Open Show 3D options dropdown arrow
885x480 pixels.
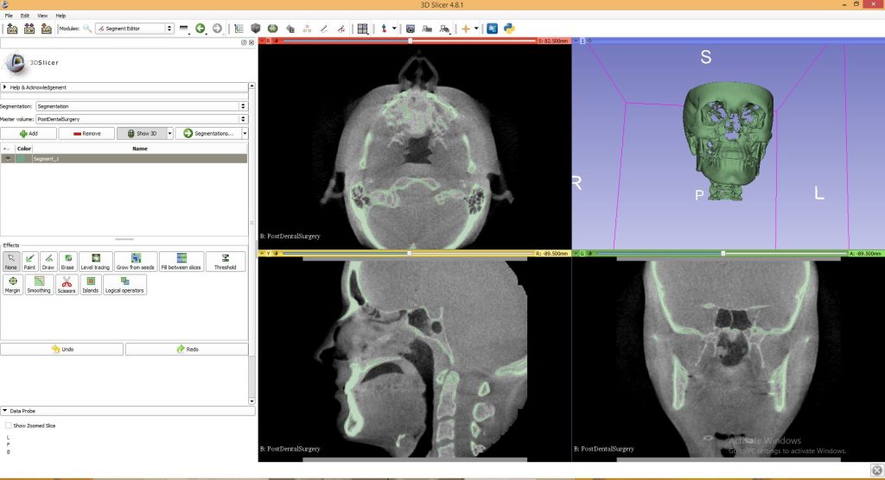[x=169, y=134]
